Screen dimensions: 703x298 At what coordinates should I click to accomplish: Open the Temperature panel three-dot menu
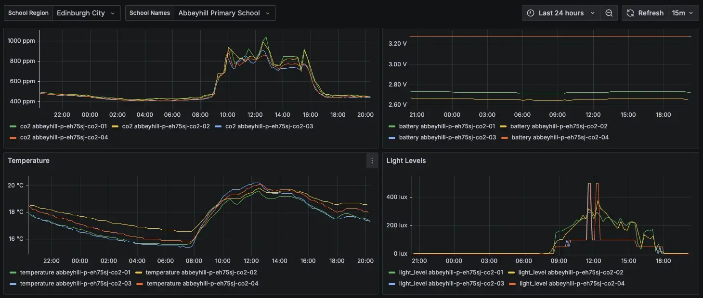coord(372,161)
